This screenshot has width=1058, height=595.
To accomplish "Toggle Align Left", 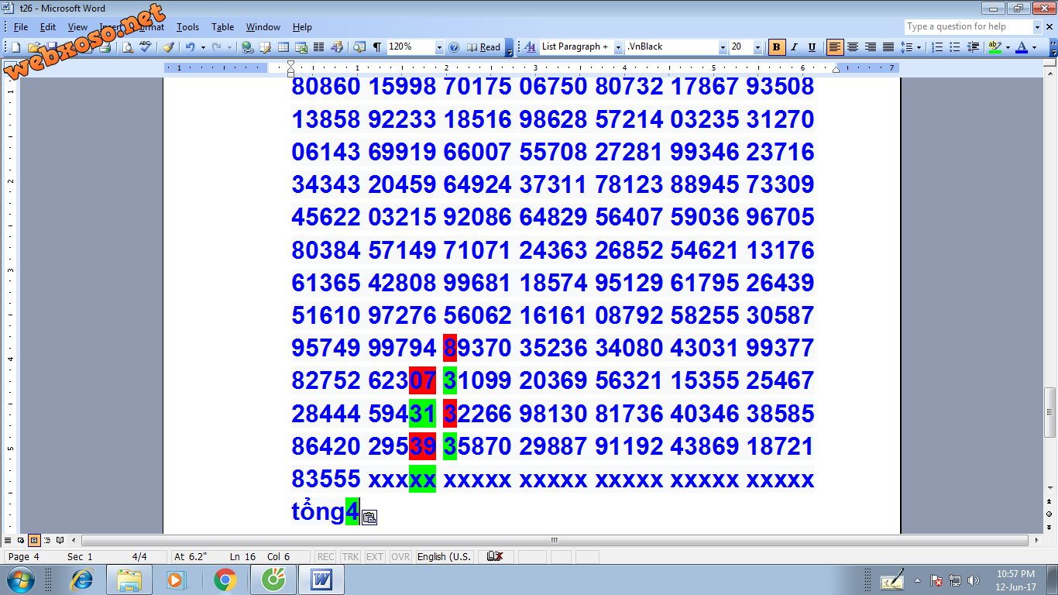I will tap(835, 47).
